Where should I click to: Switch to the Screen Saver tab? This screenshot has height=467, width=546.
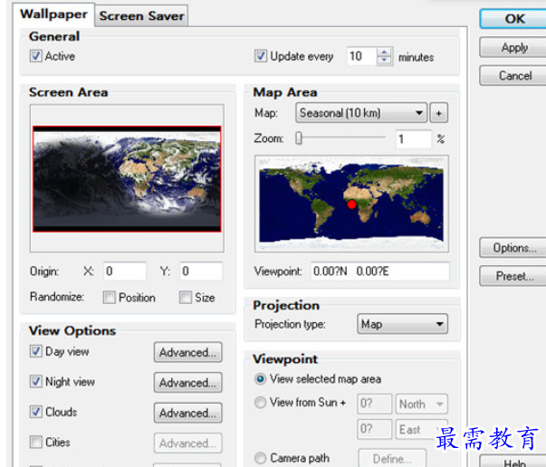[x=141, y=15]
